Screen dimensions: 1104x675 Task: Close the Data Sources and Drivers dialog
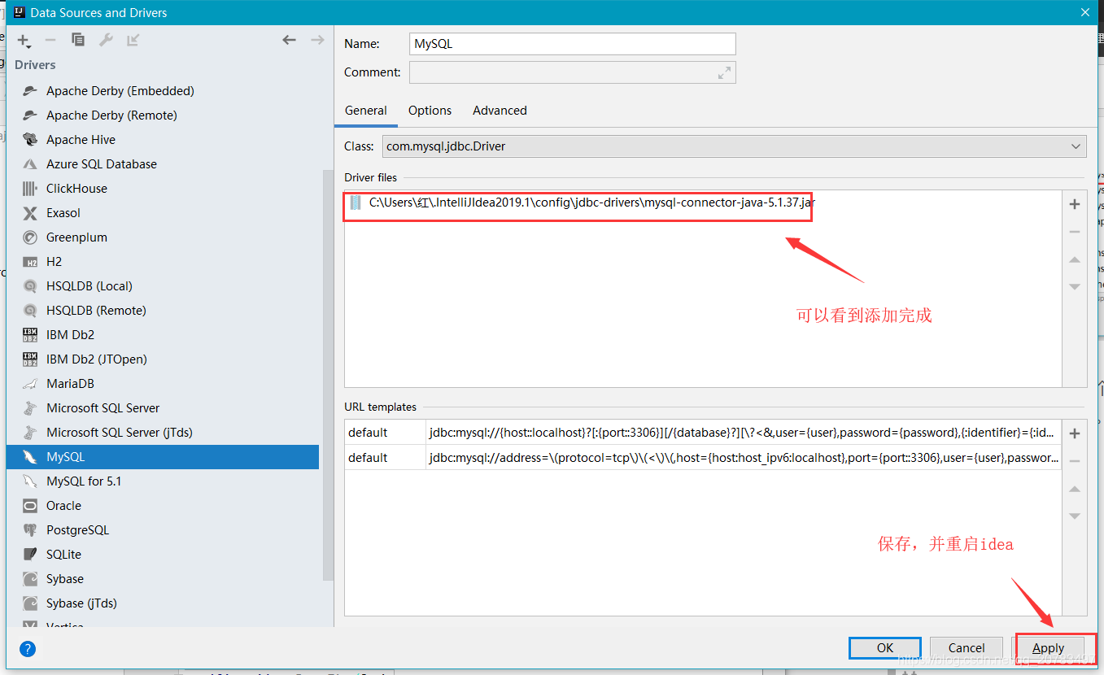tap(1085, 12)
